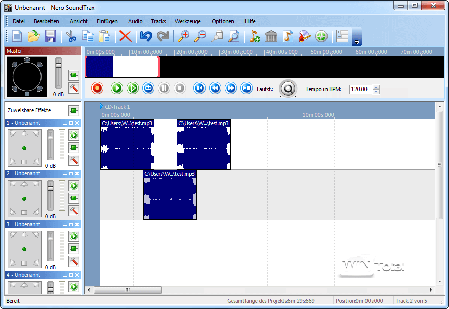
Task: Open the Werkzeuge menu
Action: click(188, 21)
